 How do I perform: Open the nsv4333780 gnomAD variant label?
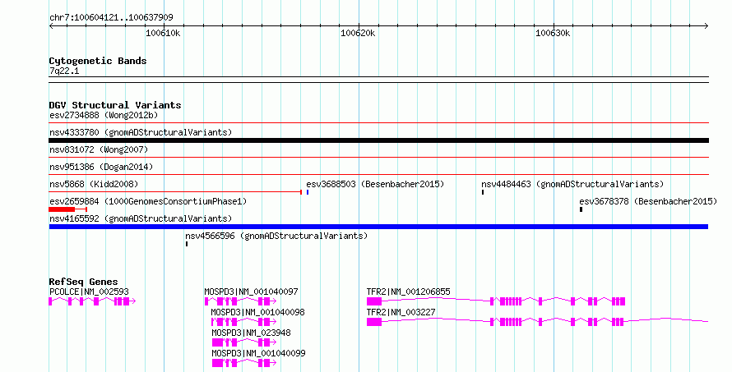(x=141, y=132)
